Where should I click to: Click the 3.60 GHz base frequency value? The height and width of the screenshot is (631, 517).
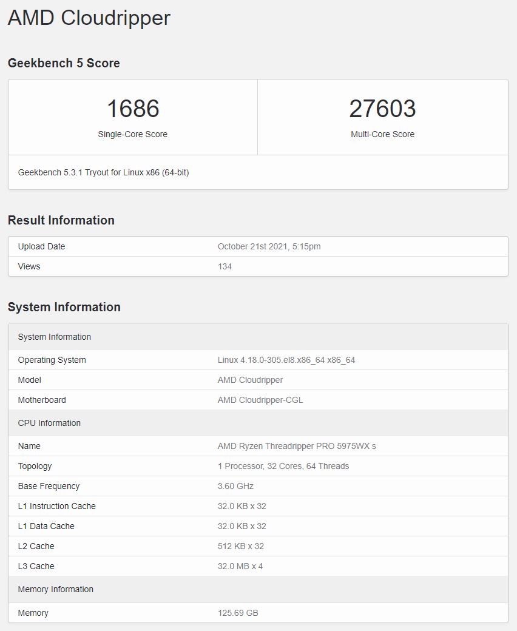click(x=235, y=486)
